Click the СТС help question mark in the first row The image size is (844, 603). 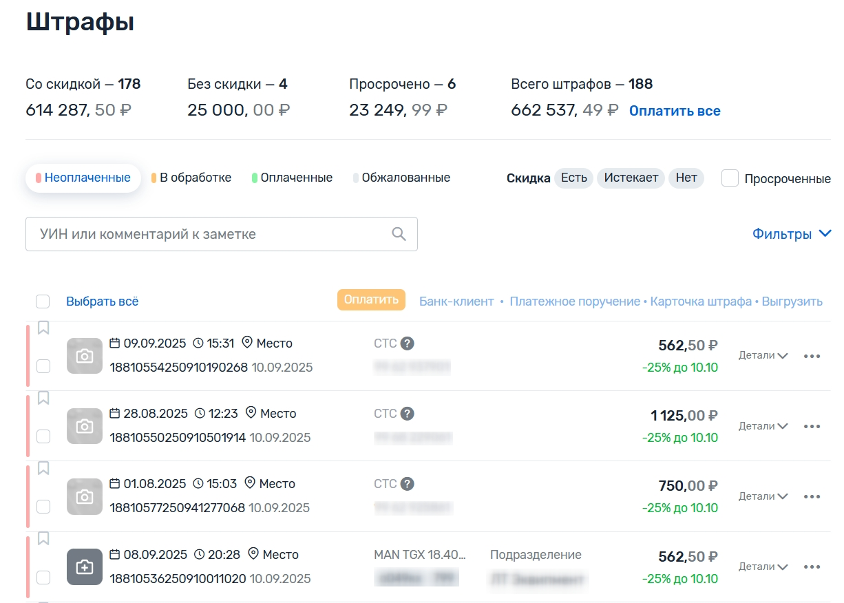pyautogui.click(x=408, y=343)
